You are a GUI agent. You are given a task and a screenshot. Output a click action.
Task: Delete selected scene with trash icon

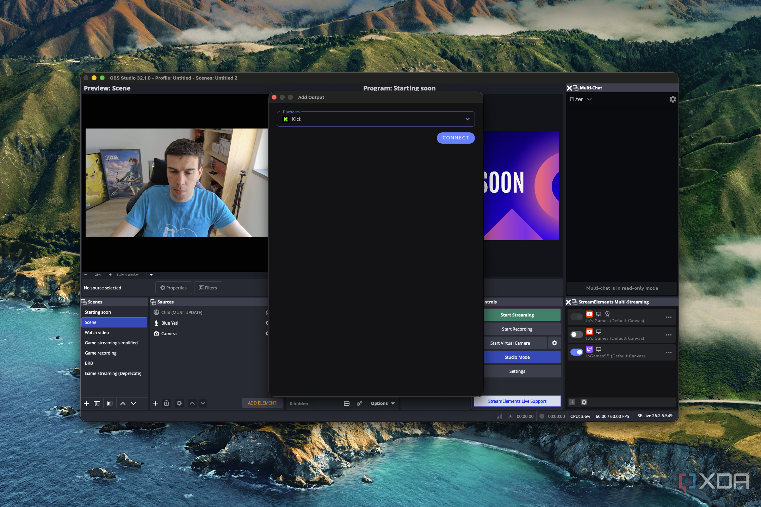[97, 403]
